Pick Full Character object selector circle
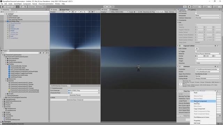 tap(99, 90)
